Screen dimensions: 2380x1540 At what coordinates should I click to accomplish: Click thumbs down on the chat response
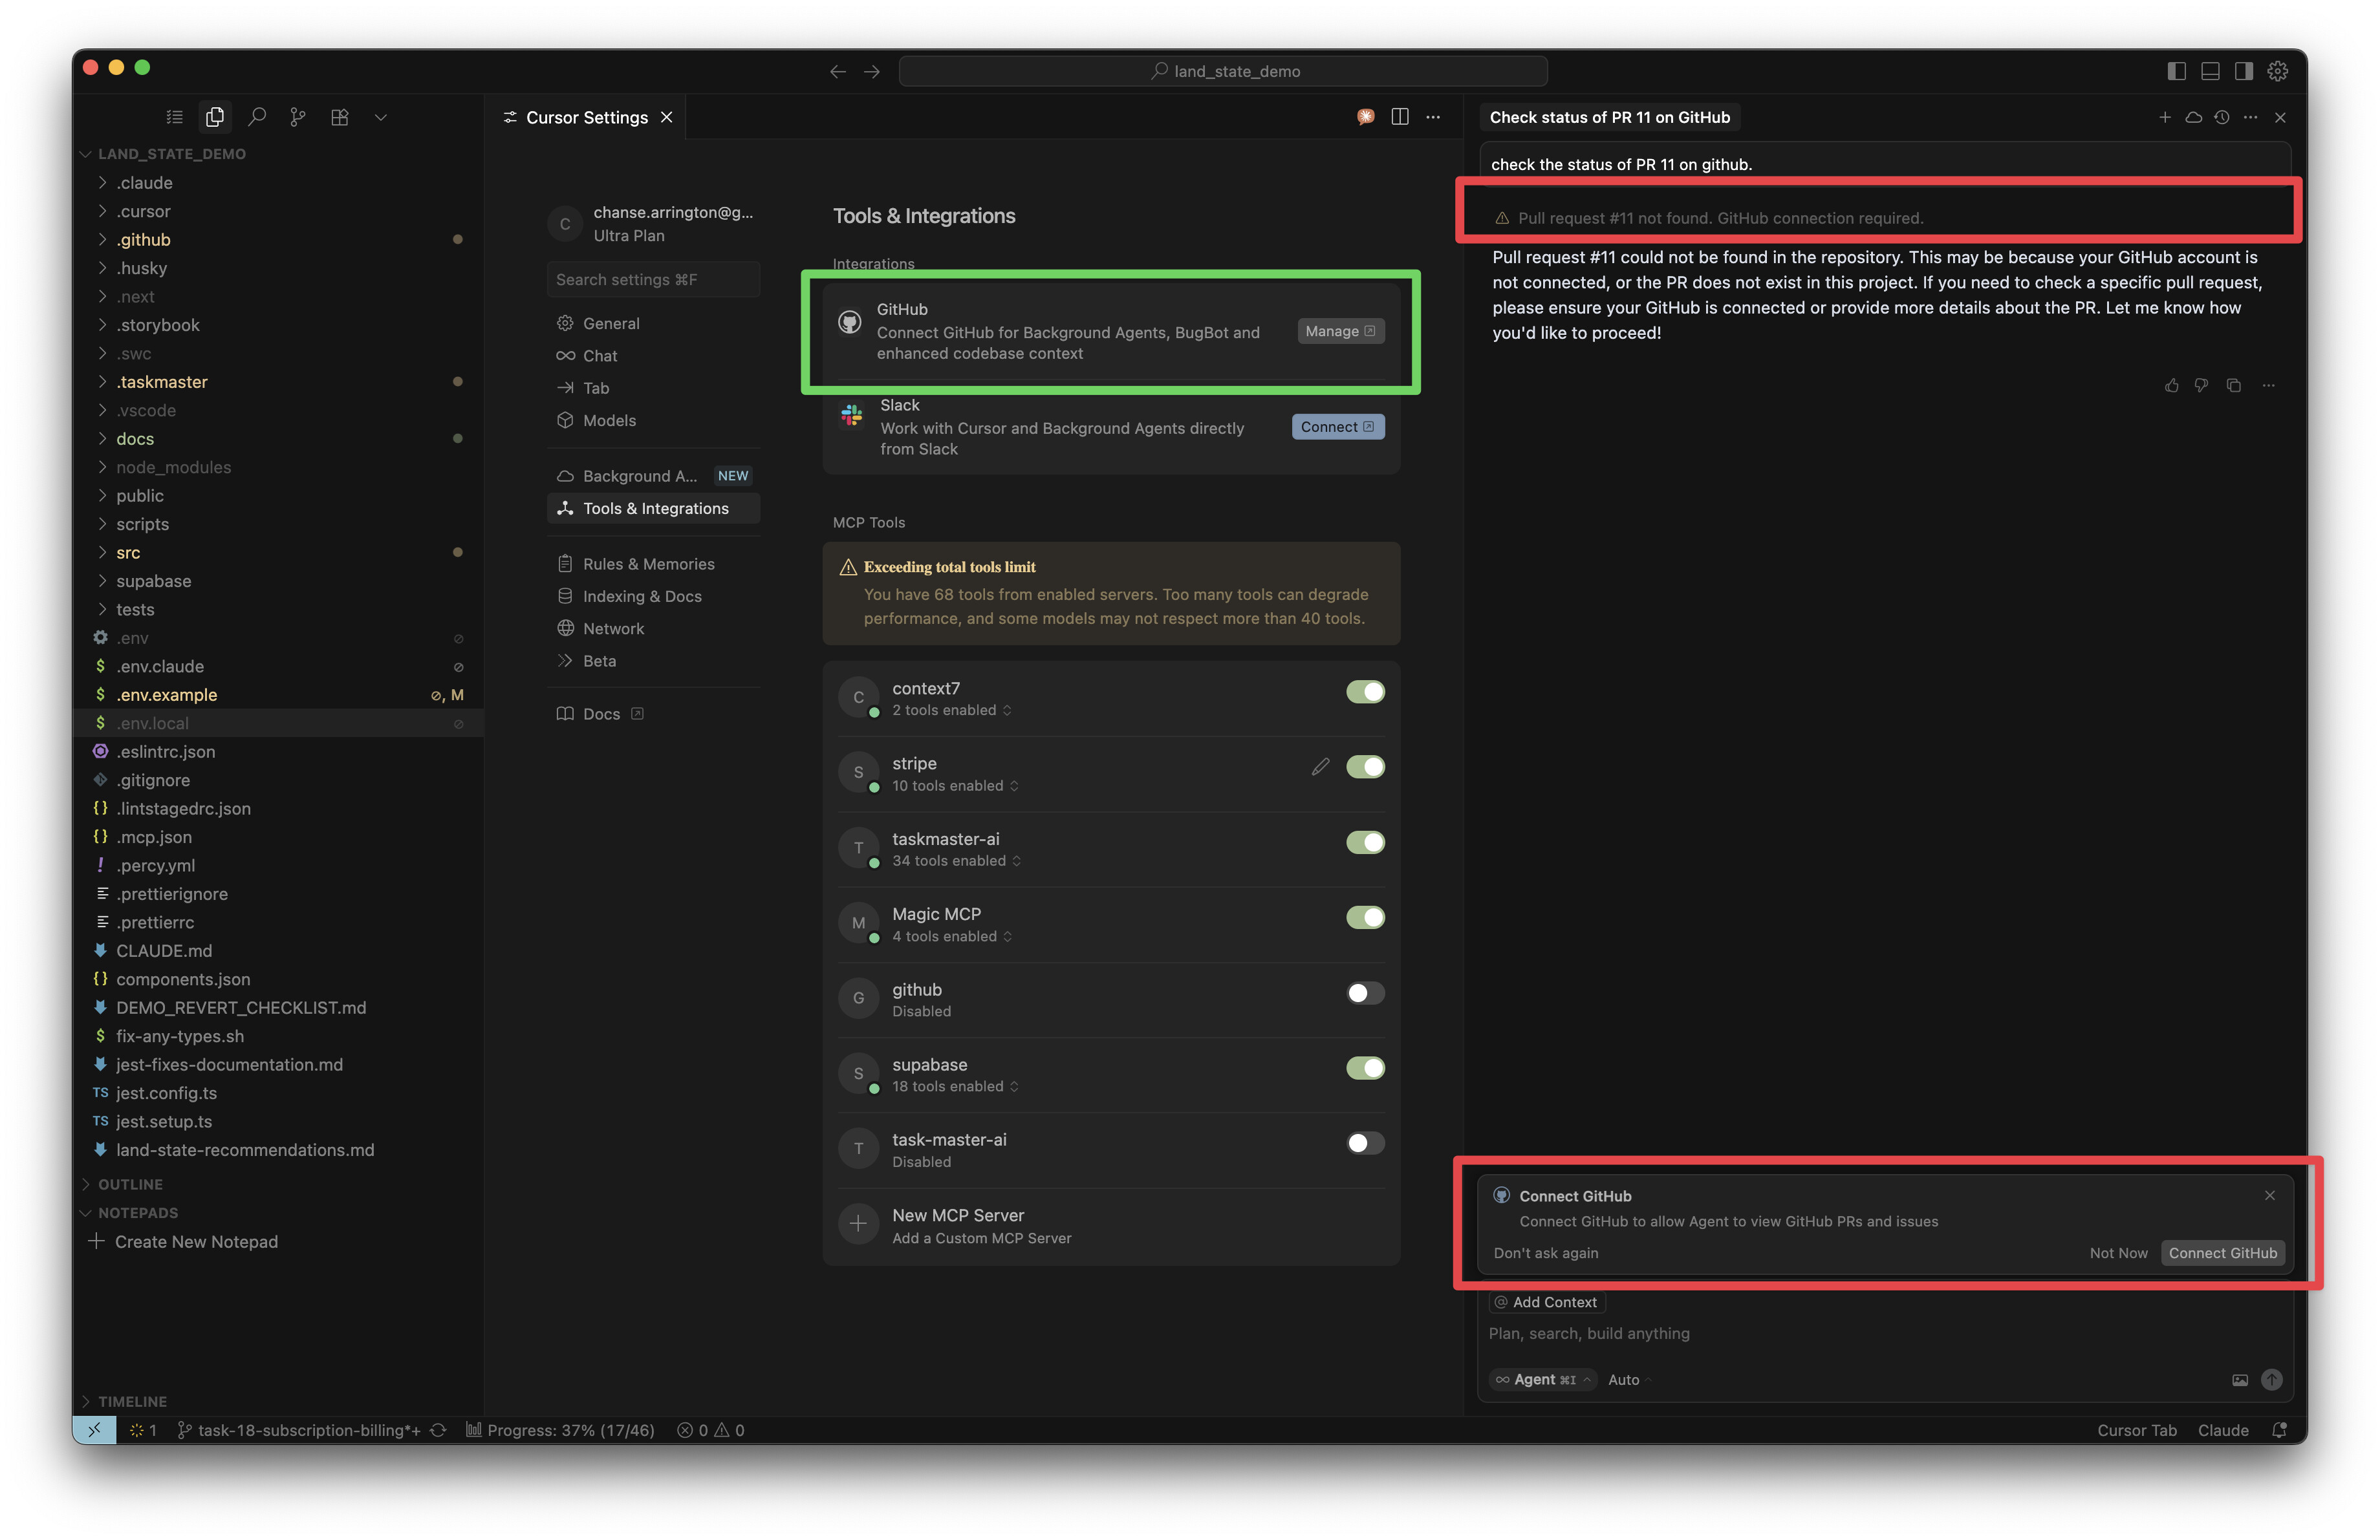pos(2201,386)
